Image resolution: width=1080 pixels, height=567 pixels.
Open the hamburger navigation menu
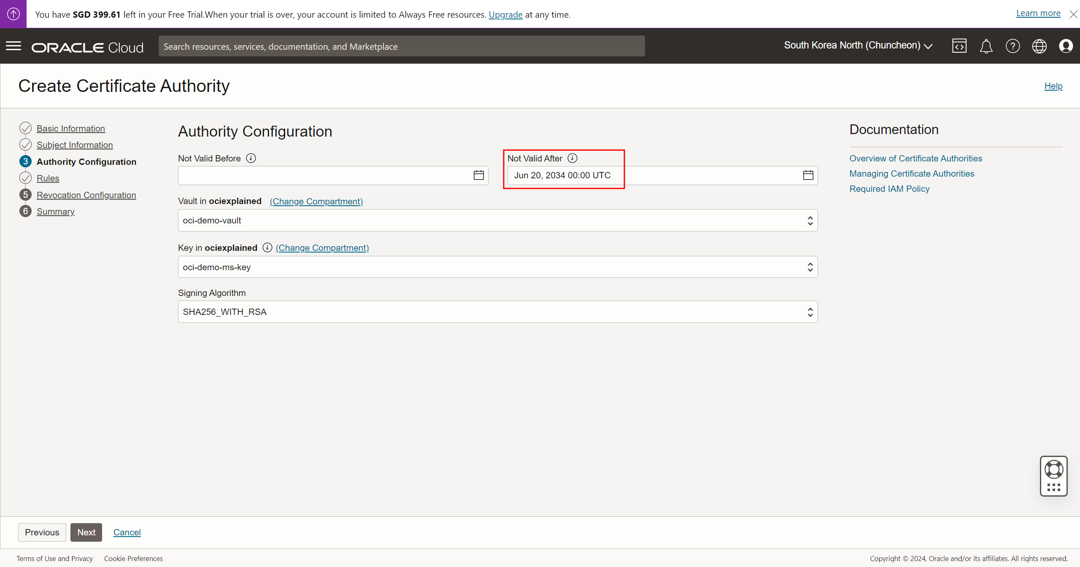(x=13, y=46)
